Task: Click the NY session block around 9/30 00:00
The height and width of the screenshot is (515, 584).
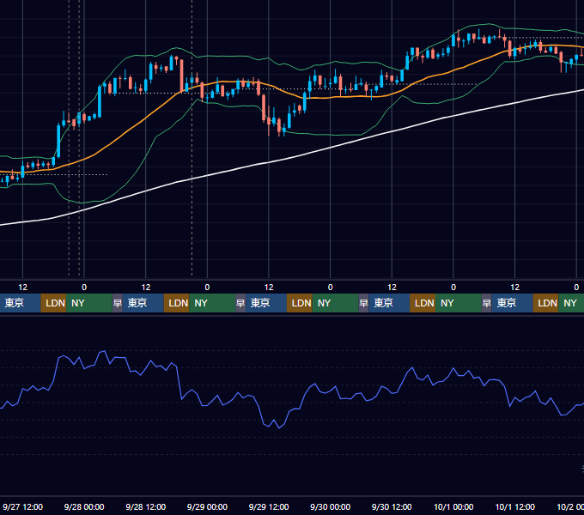Action: (x=335, y=303)
